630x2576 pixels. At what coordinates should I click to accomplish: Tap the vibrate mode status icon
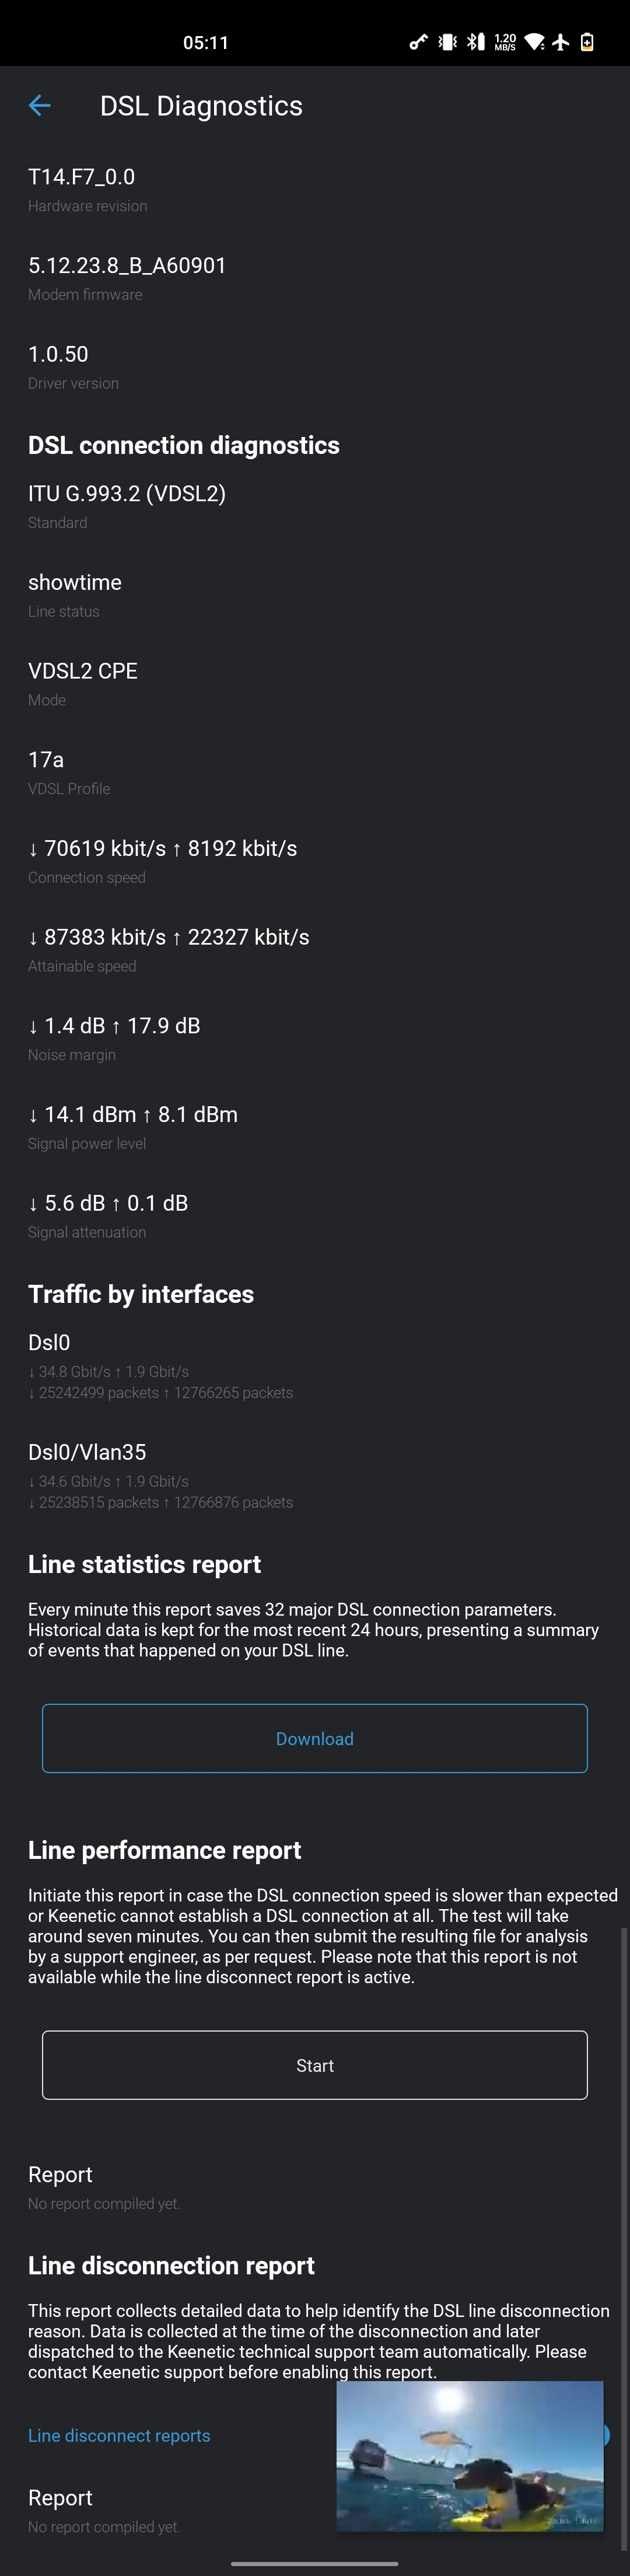tap(447, 42)
